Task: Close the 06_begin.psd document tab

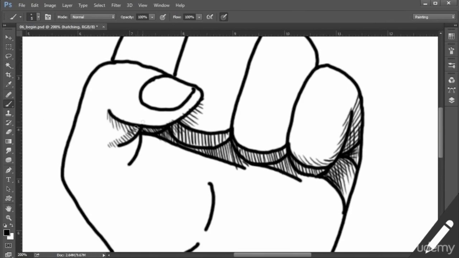Action: click(104, 27)
